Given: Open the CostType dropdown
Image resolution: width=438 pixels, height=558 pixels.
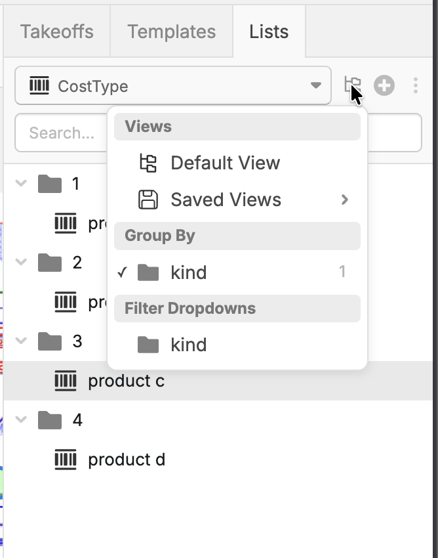Looking at the screenshot, I should coord(172,86).
